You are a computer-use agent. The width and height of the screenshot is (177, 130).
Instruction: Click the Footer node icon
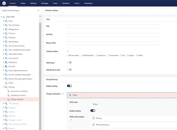[6, 83]
